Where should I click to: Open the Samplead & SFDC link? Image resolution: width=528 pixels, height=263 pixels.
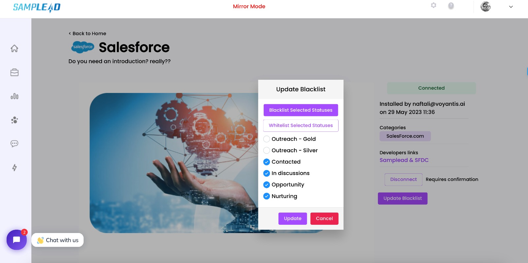(404, 160)
